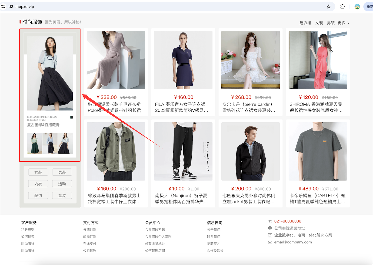Open the 合作及洽谈 footer link
This screenshot has height=265, width=373.
pyautogui.click(x=215, y=251)
